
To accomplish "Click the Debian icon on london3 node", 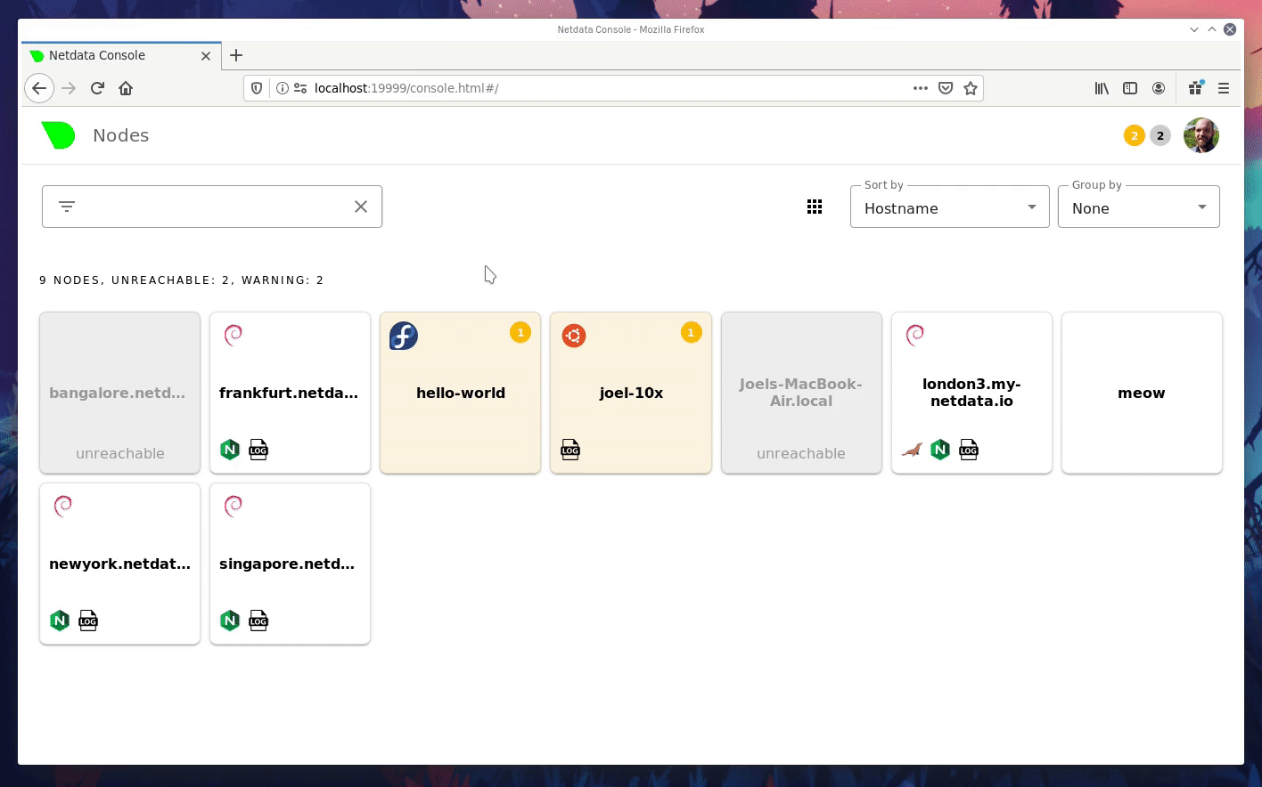I will tap(915, 335).
